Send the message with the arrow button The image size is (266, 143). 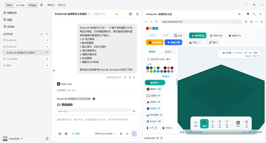tap(134, 134)
